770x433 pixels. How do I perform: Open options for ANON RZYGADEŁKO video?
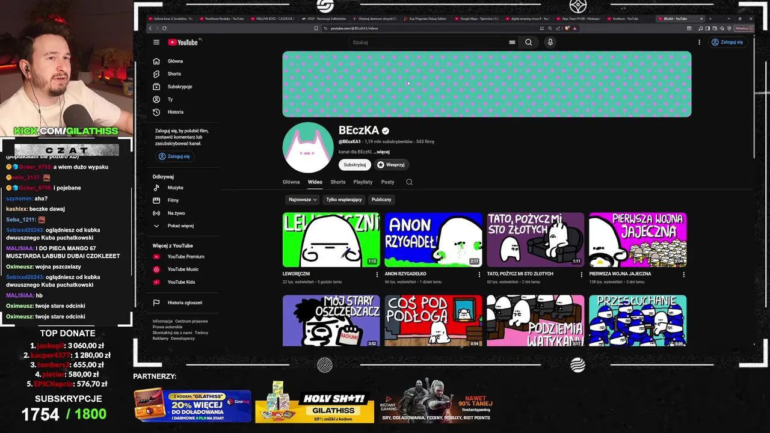[479, 274]
